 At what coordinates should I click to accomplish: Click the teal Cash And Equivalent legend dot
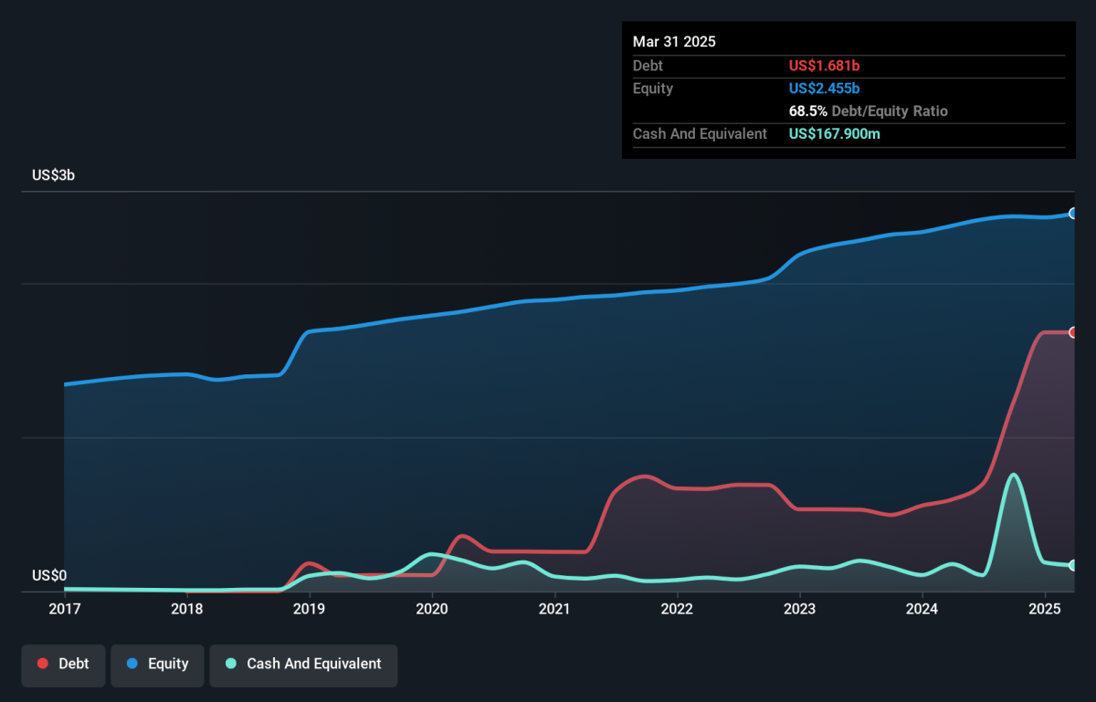231,665
